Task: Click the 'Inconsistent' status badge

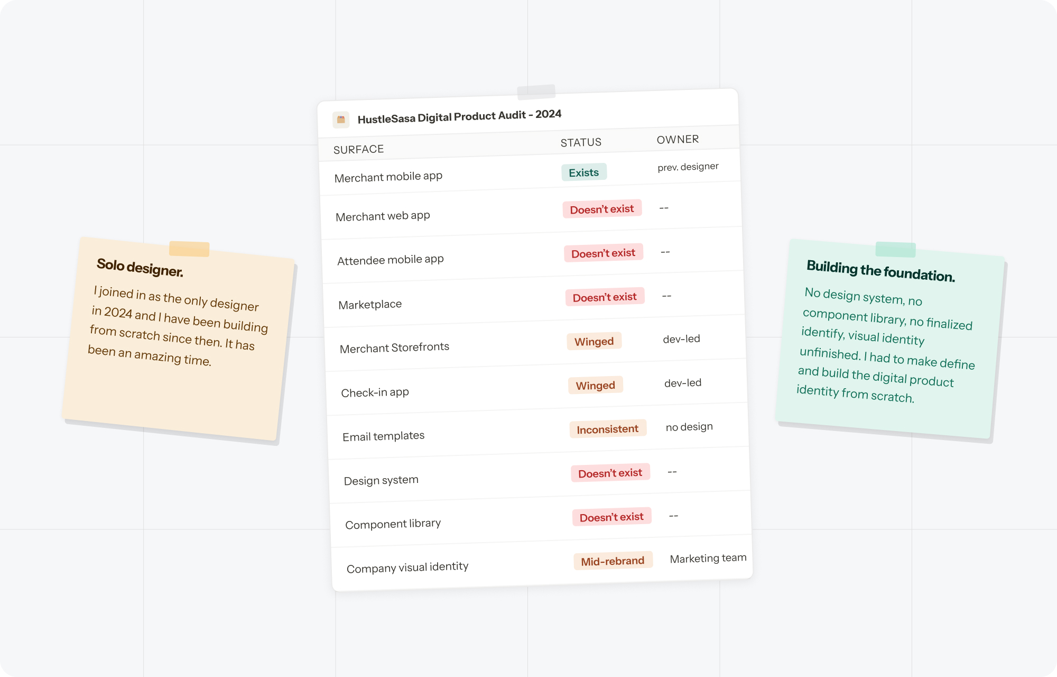Action: click(x=608, y=429)
